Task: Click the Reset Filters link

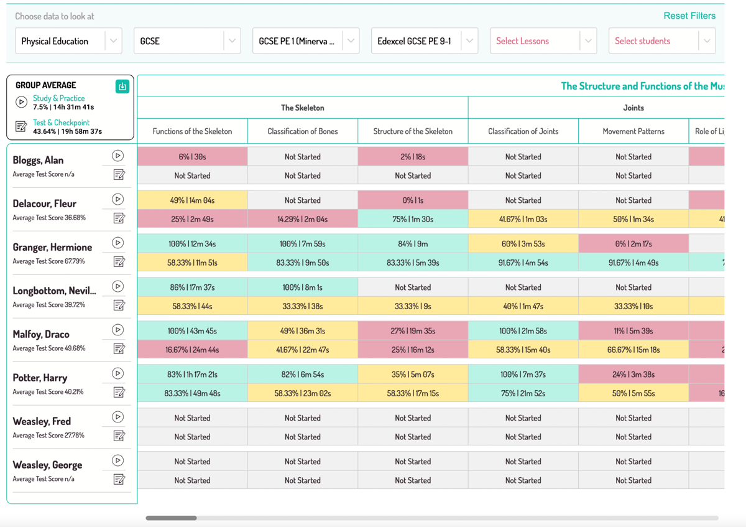Action: [689, 16]
